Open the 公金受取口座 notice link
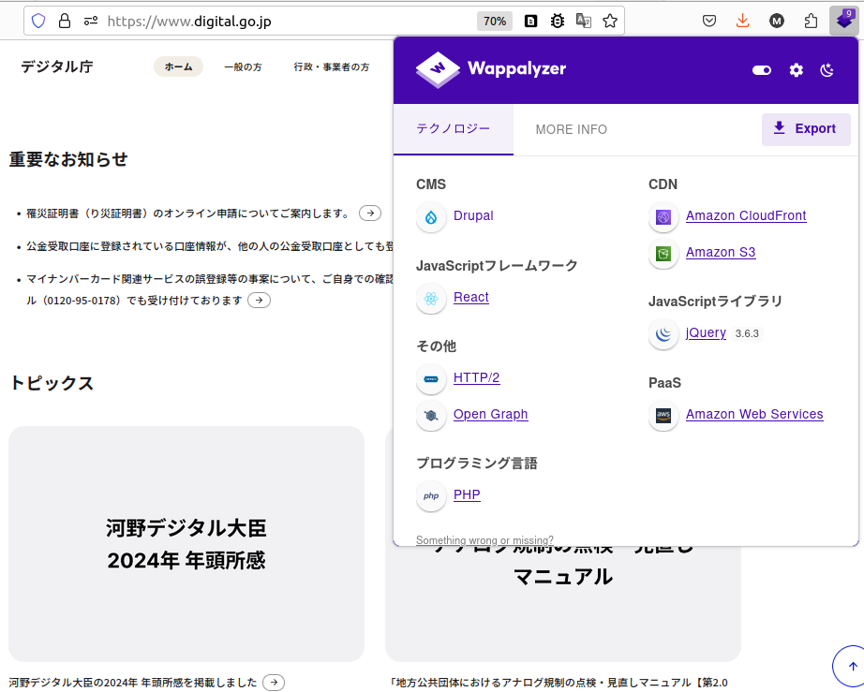This screenshot has height=692, width=864. pos(210,246)
